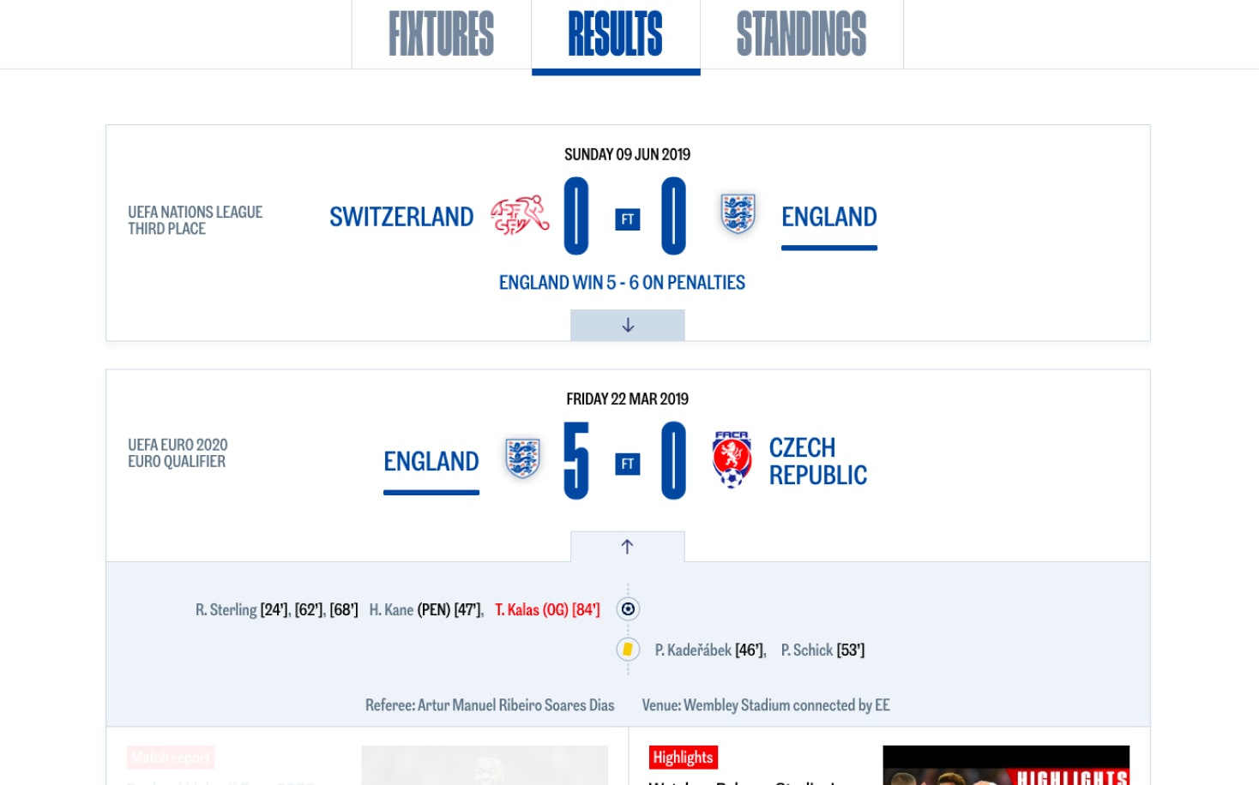This screenshot has width=1259, height=785.
Task: Click the goals scored ball icon
Action: (628, 609)
